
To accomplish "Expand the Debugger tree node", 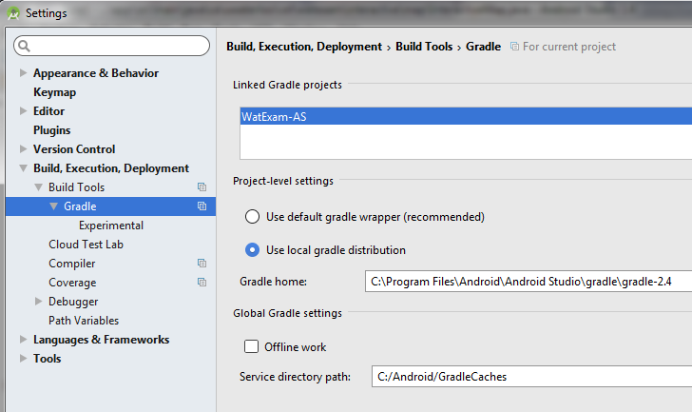I will coord(39,302).
